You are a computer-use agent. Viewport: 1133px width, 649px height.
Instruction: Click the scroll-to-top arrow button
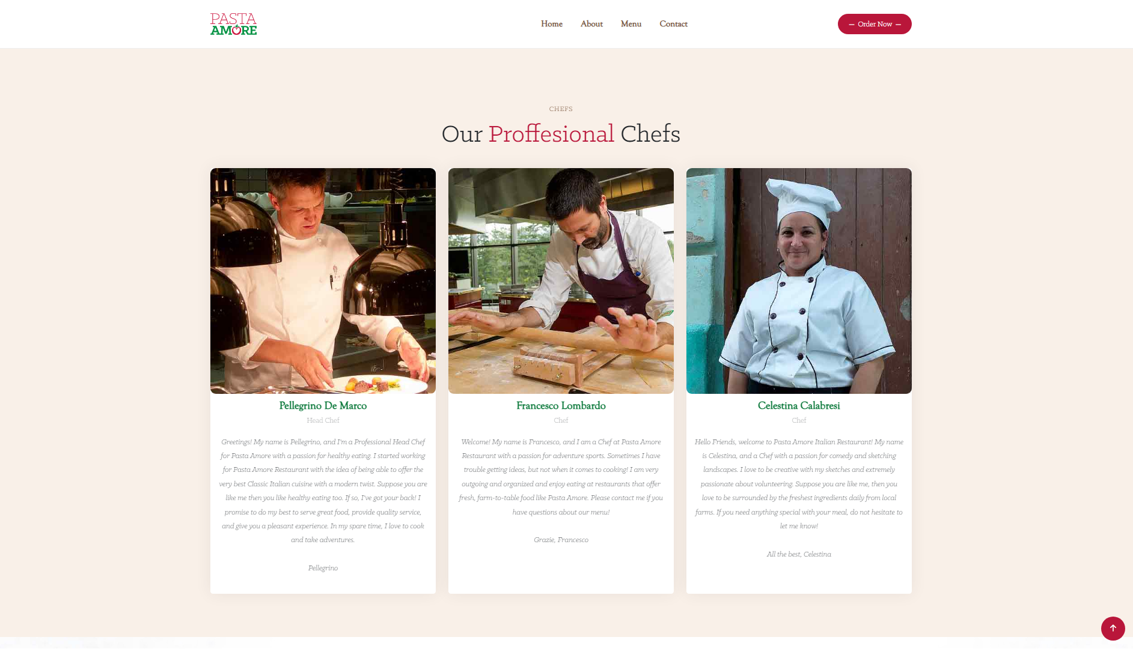pyautogui.click(x=1113, y=628)
